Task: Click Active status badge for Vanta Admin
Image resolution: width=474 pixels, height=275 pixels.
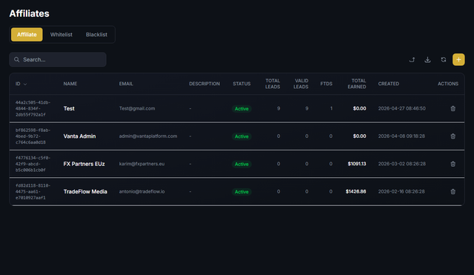Action: coord(241,136)
